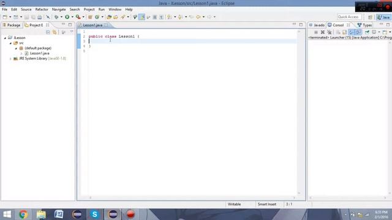Click the Search flashlight icon
This screenshot has height=220, width=392.
[123, 17]
